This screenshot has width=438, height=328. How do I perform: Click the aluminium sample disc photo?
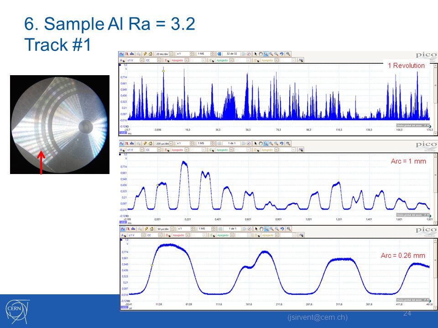pos(59,124)
